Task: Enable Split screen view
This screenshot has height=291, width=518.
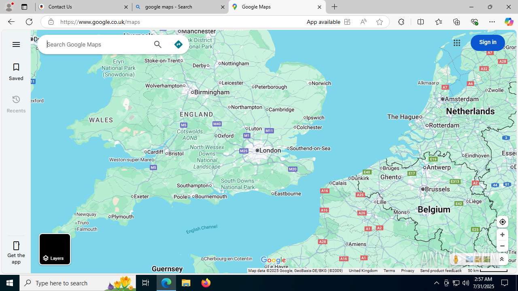Action: pos(420,22)
